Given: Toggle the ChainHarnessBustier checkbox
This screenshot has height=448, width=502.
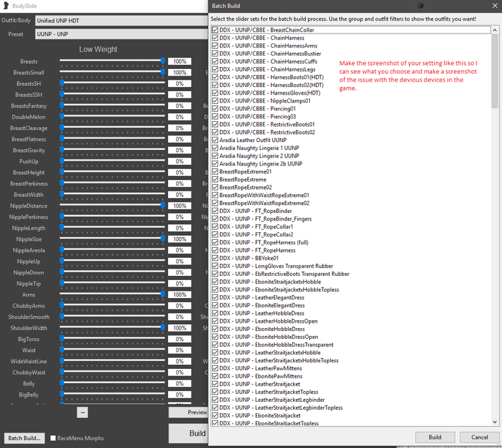Looking at the screenshot, I should pyautogui.click(x=215, y=54).
